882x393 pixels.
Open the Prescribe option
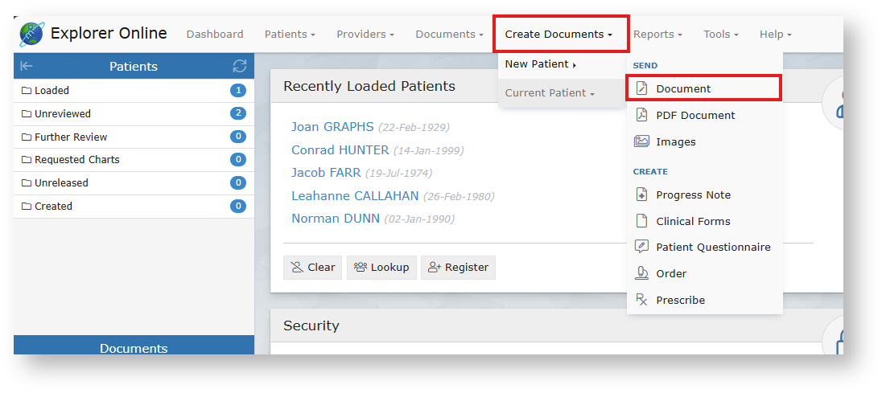click(x=680, y=300)
